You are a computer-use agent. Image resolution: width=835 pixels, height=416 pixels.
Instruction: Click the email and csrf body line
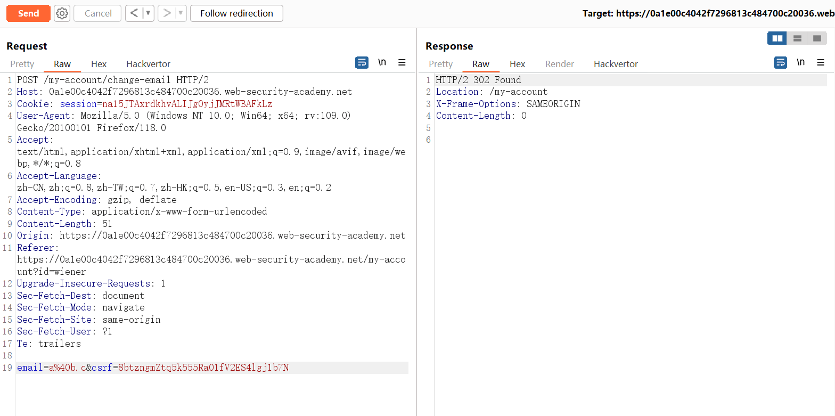tap(153, 368)
